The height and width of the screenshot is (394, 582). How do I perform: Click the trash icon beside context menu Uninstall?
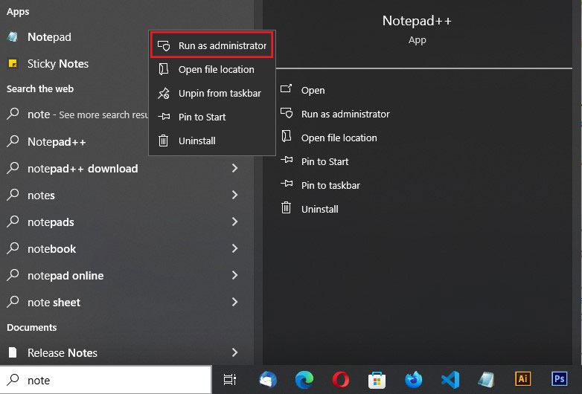163,141
